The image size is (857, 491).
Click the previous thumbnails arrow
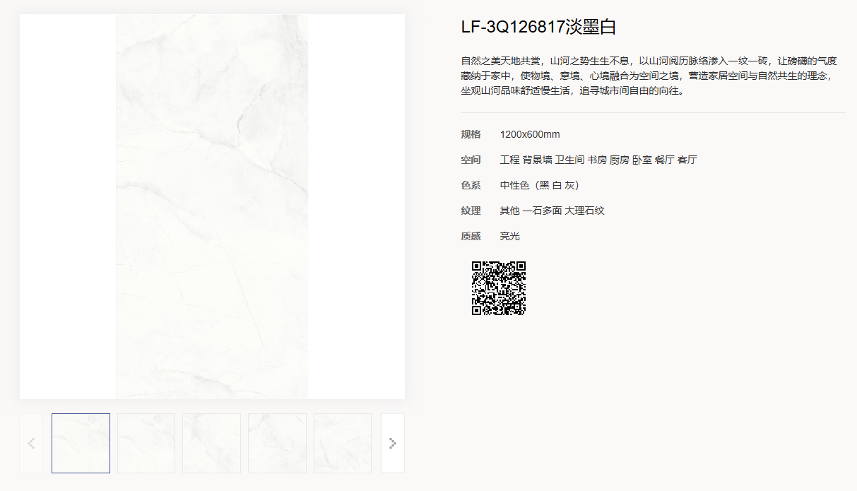(x=31, y=443)
